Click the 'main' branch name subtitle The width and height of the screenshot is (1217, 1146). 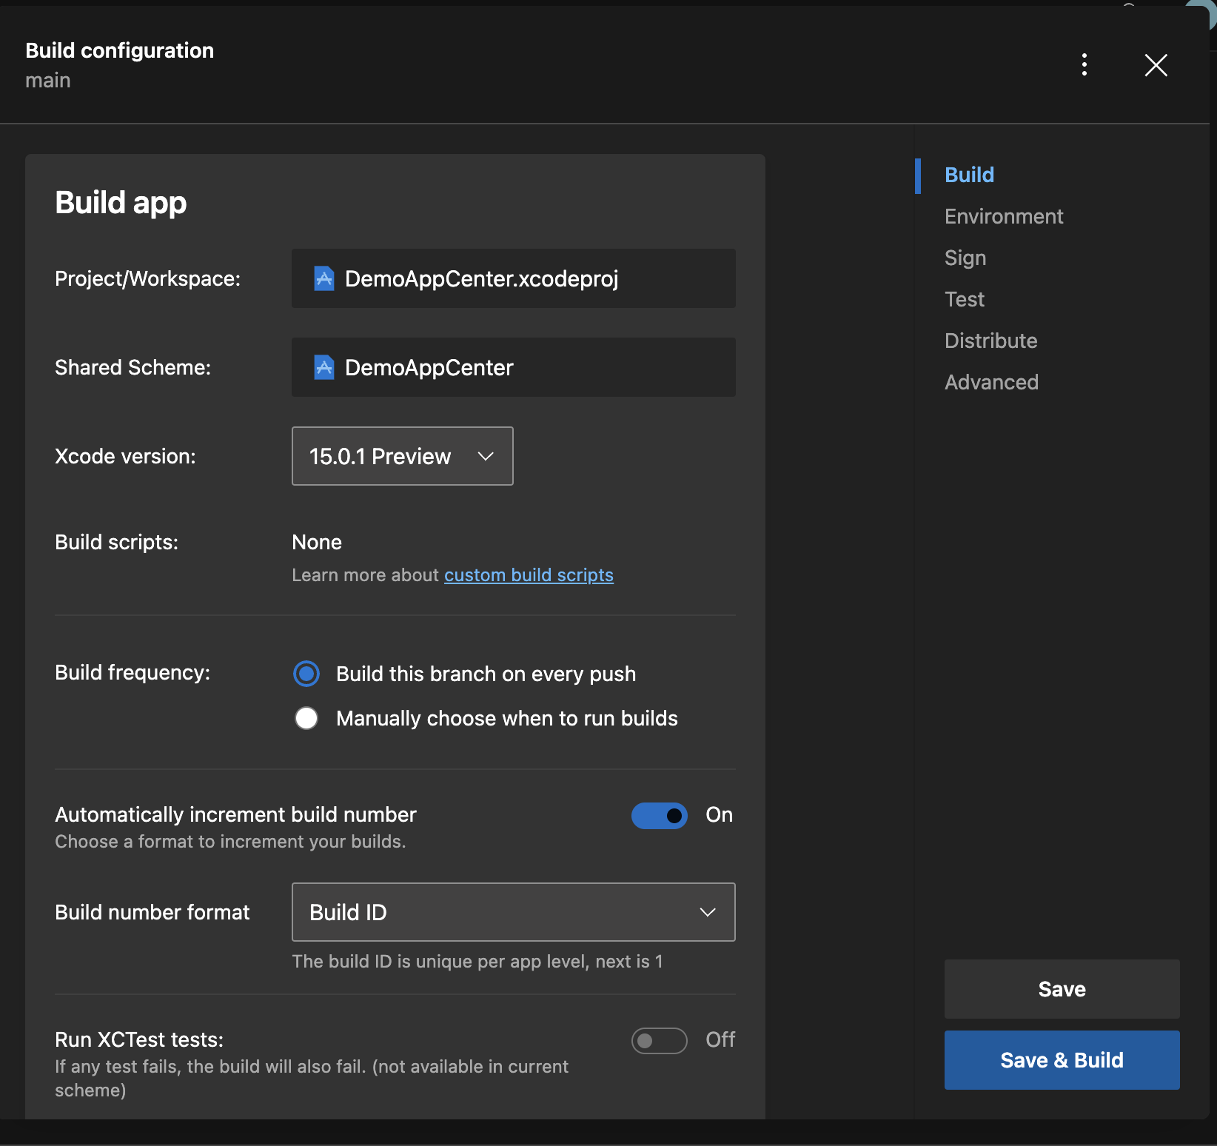point(48,80)
